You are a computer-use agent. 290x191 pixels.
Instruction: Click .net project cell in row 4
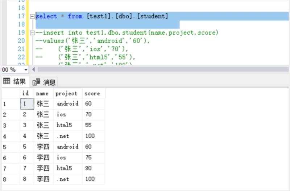[68, 136]
